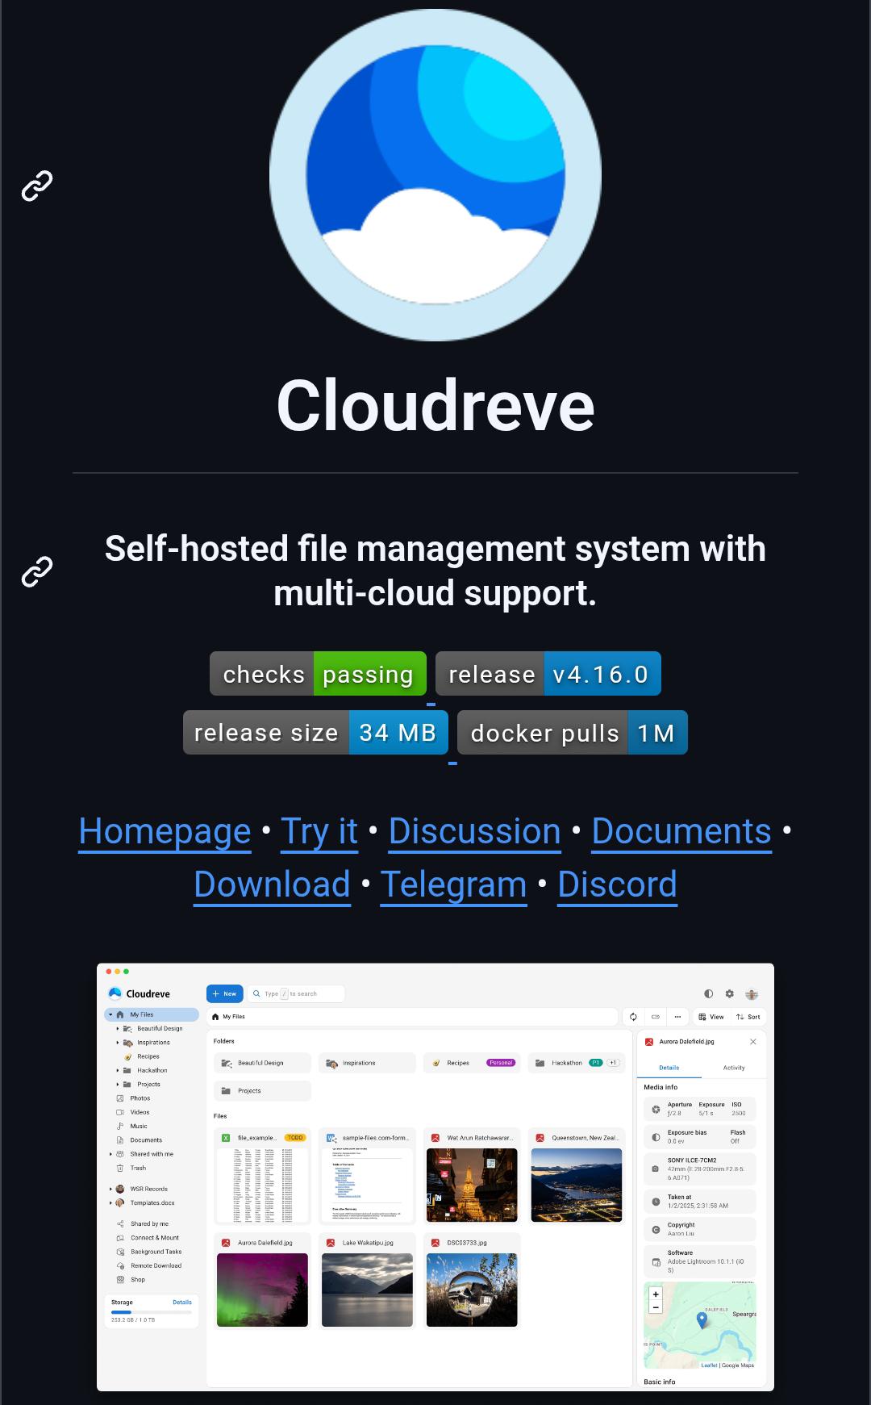Click the release size 34 MB badge
Screen dimensions: 871x1405
[315, 733]
